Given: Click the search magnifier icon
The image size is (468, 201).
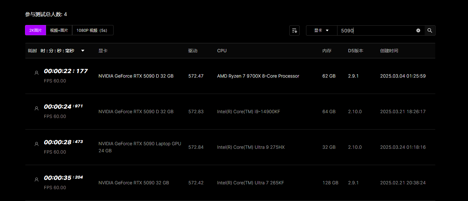Looking at the screenshot, I should 430,30.
